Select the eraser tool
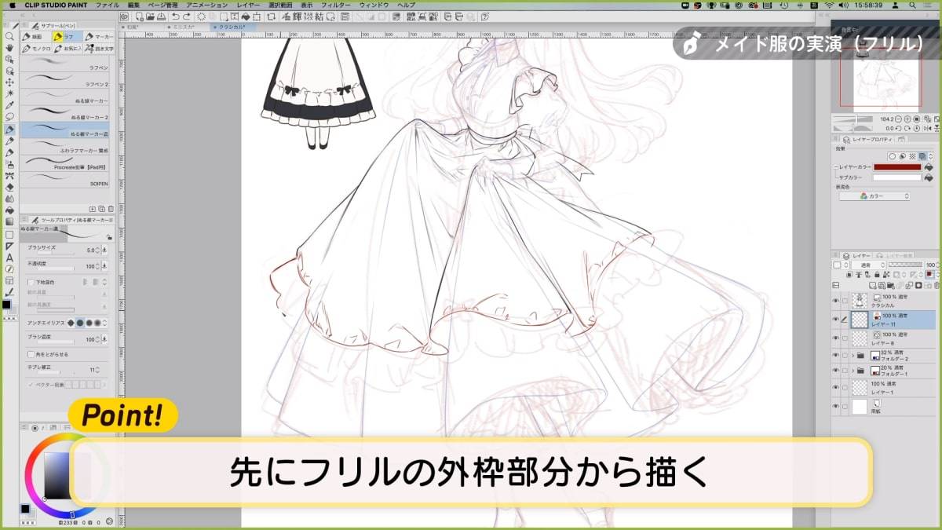942x530 pixels. (9, 187)
